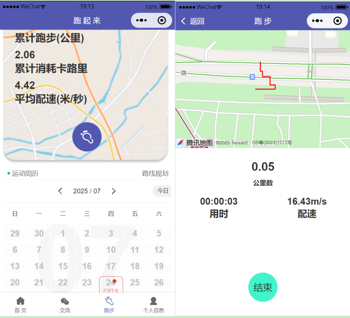Viewport: 350px width, 318px height.
Task: Click the 跑步 page title
Action: (263, 21)
